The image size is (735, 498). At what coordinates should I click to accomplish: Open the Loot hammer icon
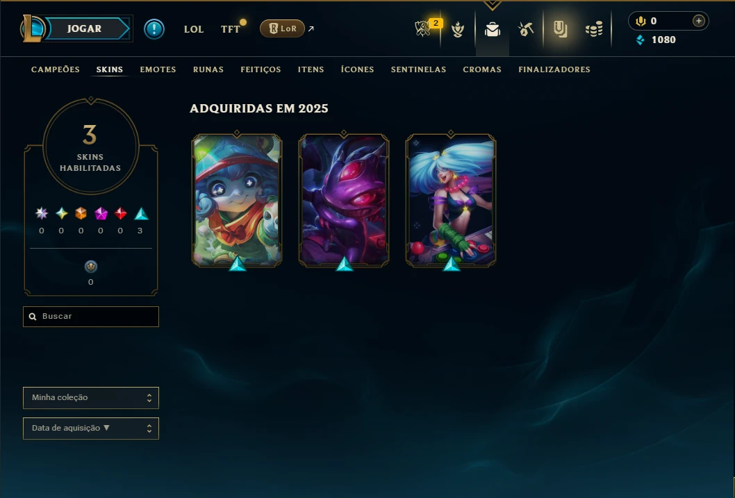[x=525, y=29]
